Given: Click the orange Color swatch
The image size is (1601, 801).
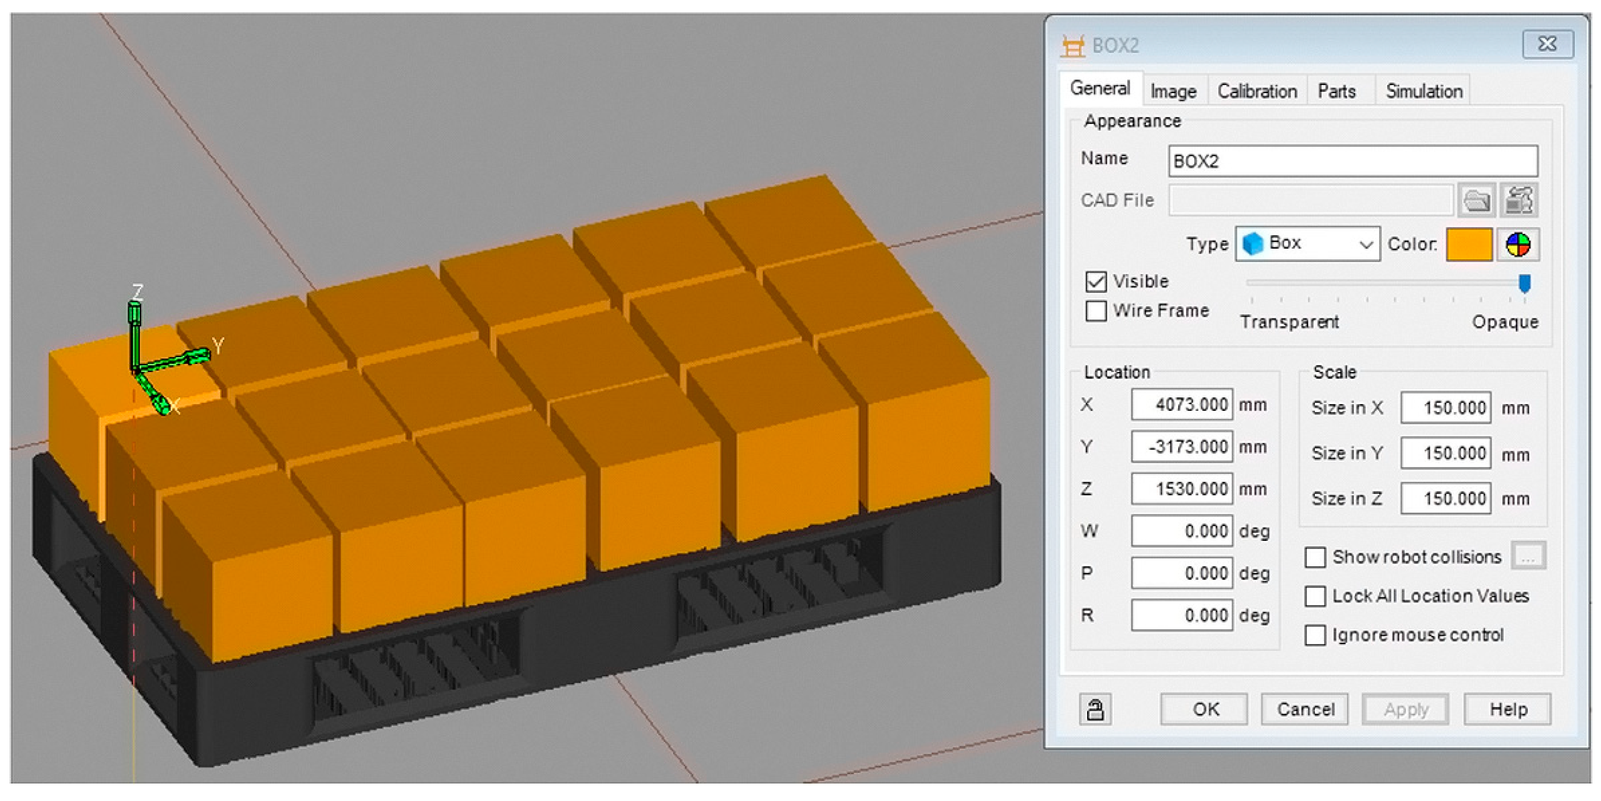Looking at the screenshot, I should (1468, 244).
